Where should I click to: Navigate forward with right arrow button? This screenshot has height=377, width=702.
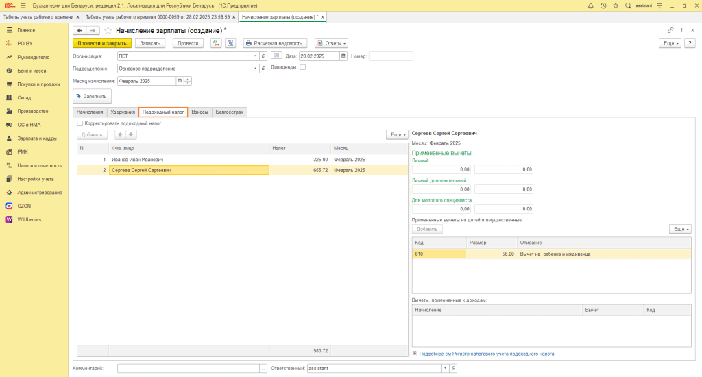93,30
